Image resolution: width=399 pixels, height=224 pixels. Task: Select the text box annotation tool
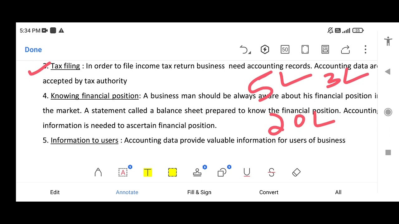tap(123, 172)
